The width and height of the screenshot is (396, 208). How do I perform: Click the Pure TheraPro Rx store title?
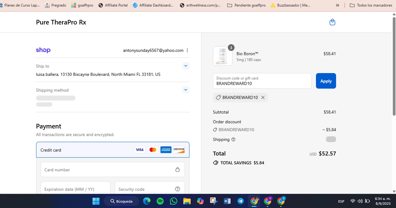[x=61, y=22]
